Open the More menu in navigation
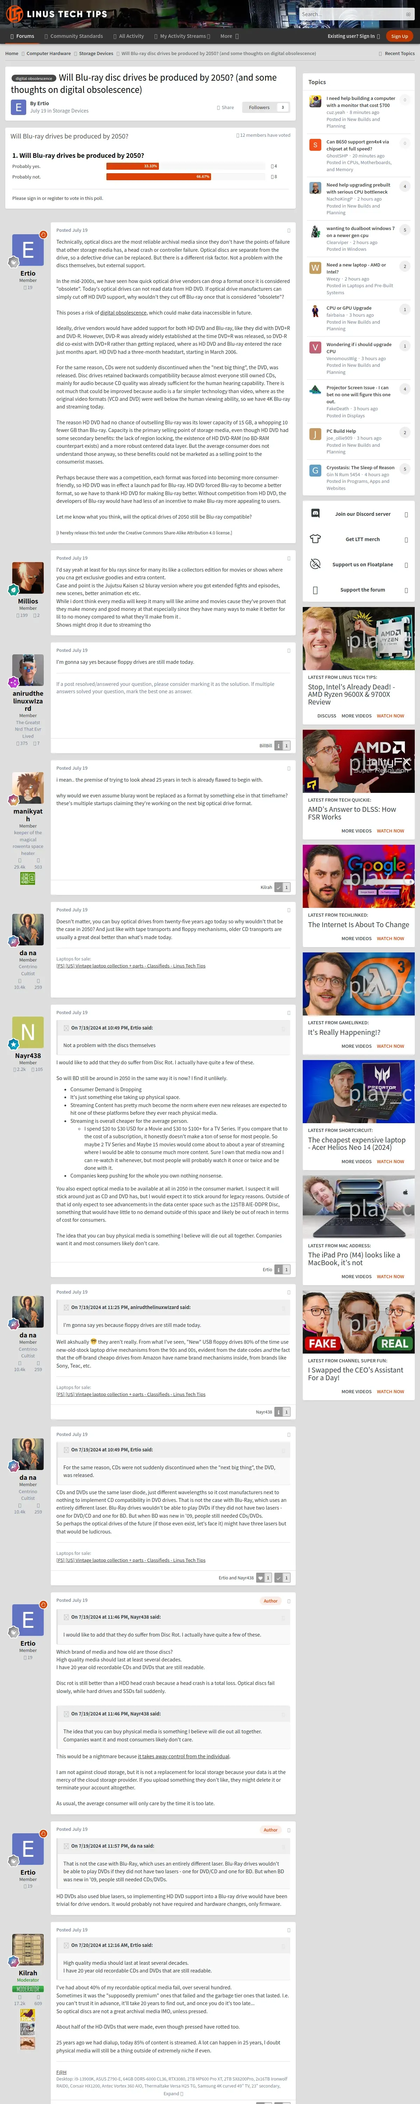The height and width of the screenshot is (2104, 420). (x=229, y=36)
